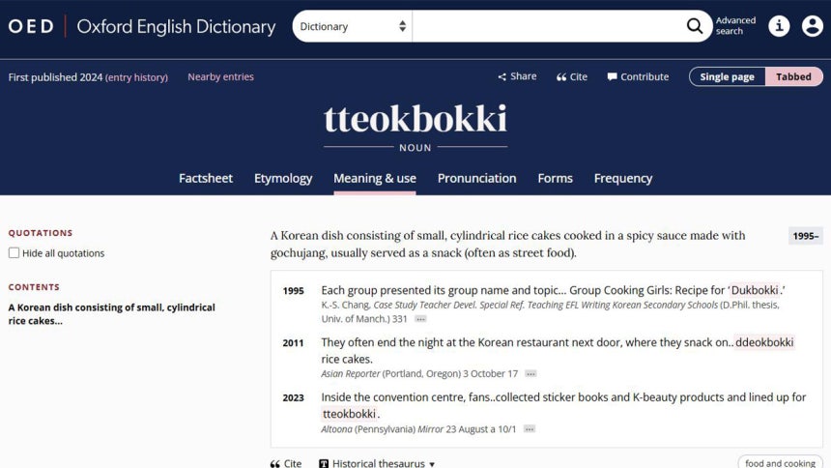Expand the 2023 quotation details ellipsis

[x=529, y=428]
